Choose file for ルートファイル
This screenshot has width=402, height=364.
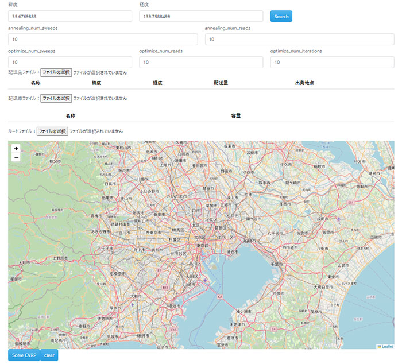click(52, 131)
